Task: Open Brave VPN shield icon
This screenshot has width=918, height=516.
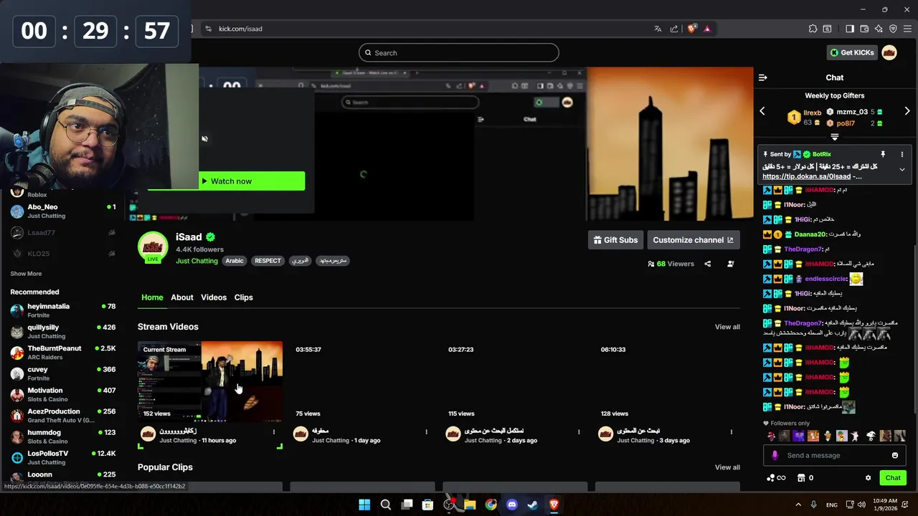Action: pyautogui.click(x=893, y=29)
